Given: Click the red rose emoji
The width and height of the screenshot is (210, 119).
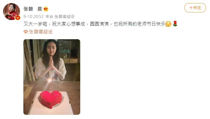Looking at the screenshot, I should (175, 24).
